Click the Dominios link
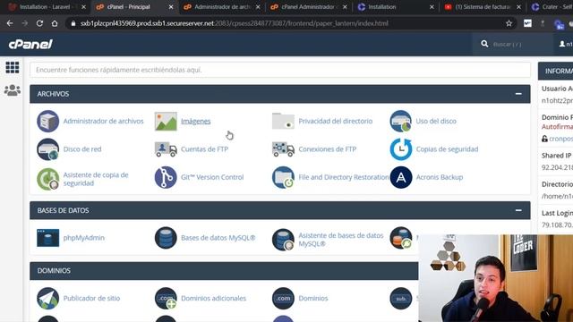The image size is (573, 322). (313, 298)
